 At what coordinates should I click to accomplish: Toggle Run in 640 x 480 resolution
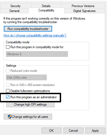pos(8,85)
